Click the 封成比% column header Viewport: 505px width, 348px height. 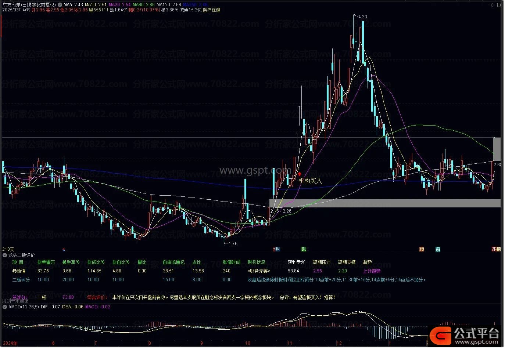(96, 262)
